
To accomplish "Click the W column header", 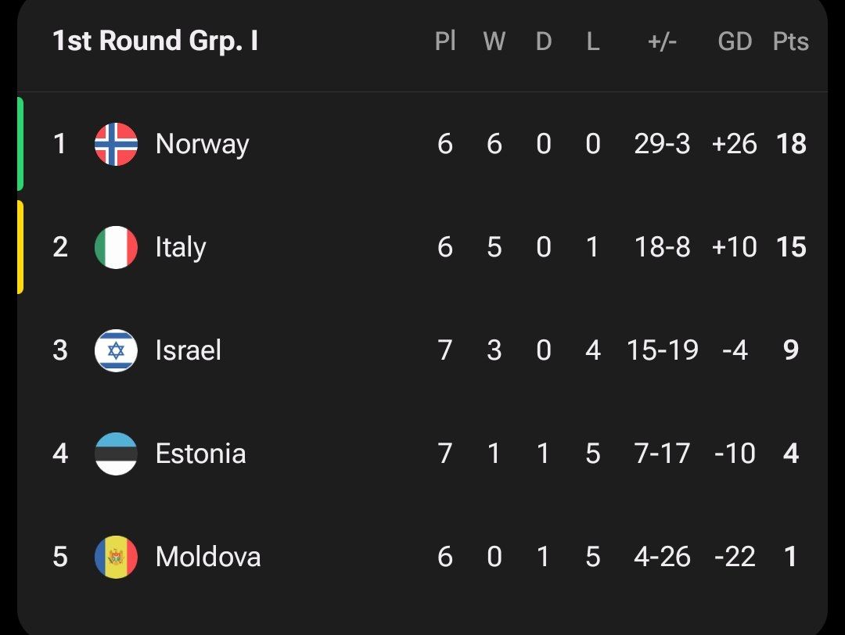I will [x=494, y=41].
